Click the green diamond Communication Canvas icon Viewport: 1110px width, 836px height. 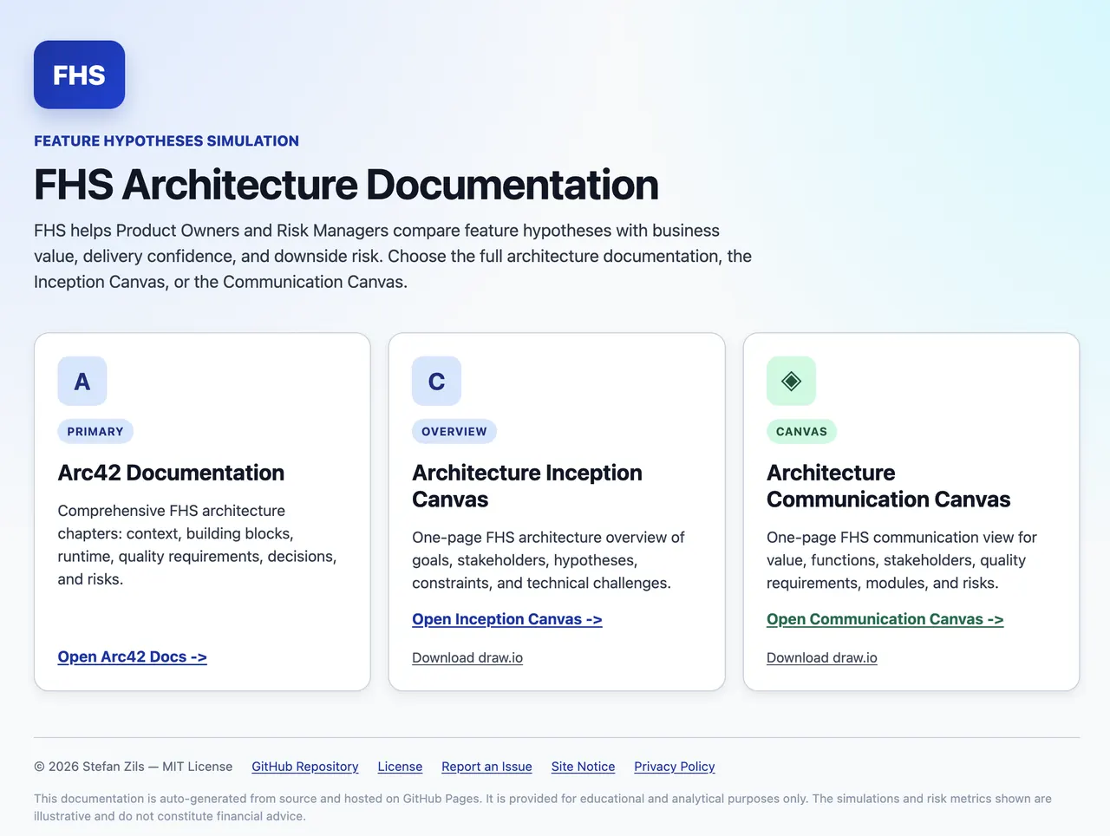[791, 381]
